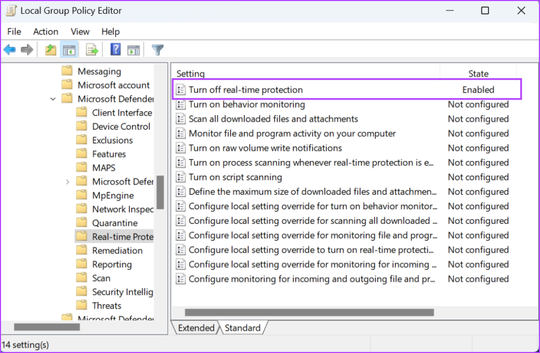Click the console tree horizontal scrollbar
This screenshot has width=540, height=353.
(x=47, y=327)
